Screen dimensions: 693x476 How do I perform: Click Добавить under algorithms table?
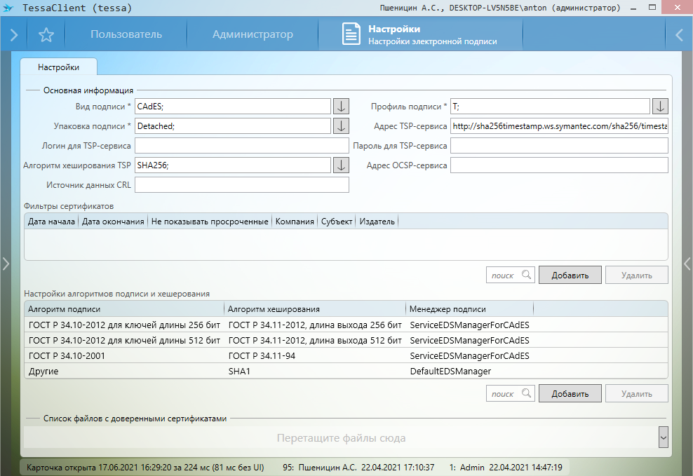(x=570, y=393)
